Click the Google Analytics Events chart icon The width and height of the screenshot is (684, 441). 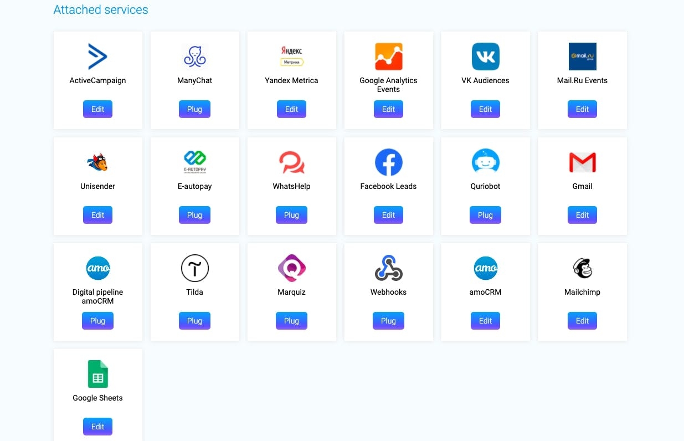click(388, 57)
